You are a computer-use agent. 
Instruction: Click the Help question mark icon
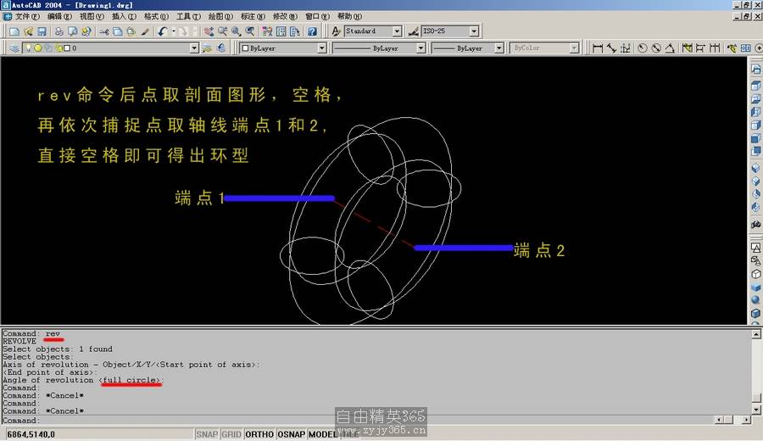click(312, 31)
